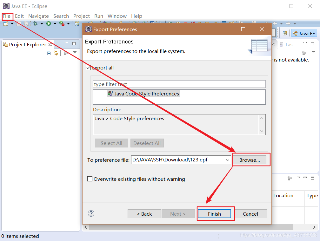Check the Java Code Style Preferences checkbox
320x241 pixels.
[x=104, y=94]
